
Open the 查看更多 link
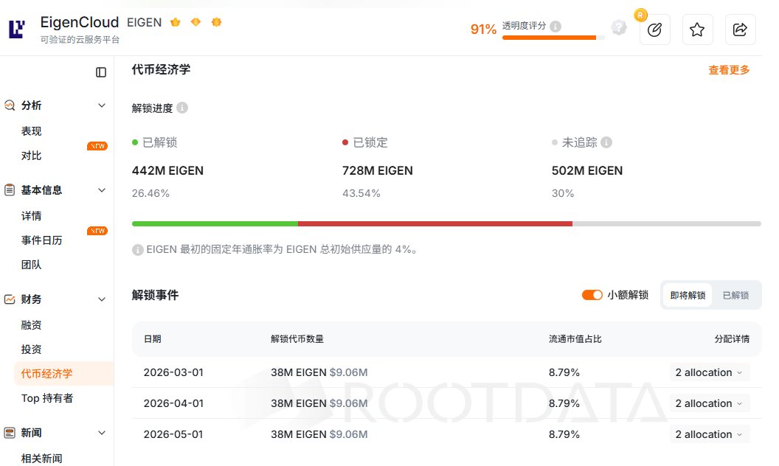[x=728, y=69]
